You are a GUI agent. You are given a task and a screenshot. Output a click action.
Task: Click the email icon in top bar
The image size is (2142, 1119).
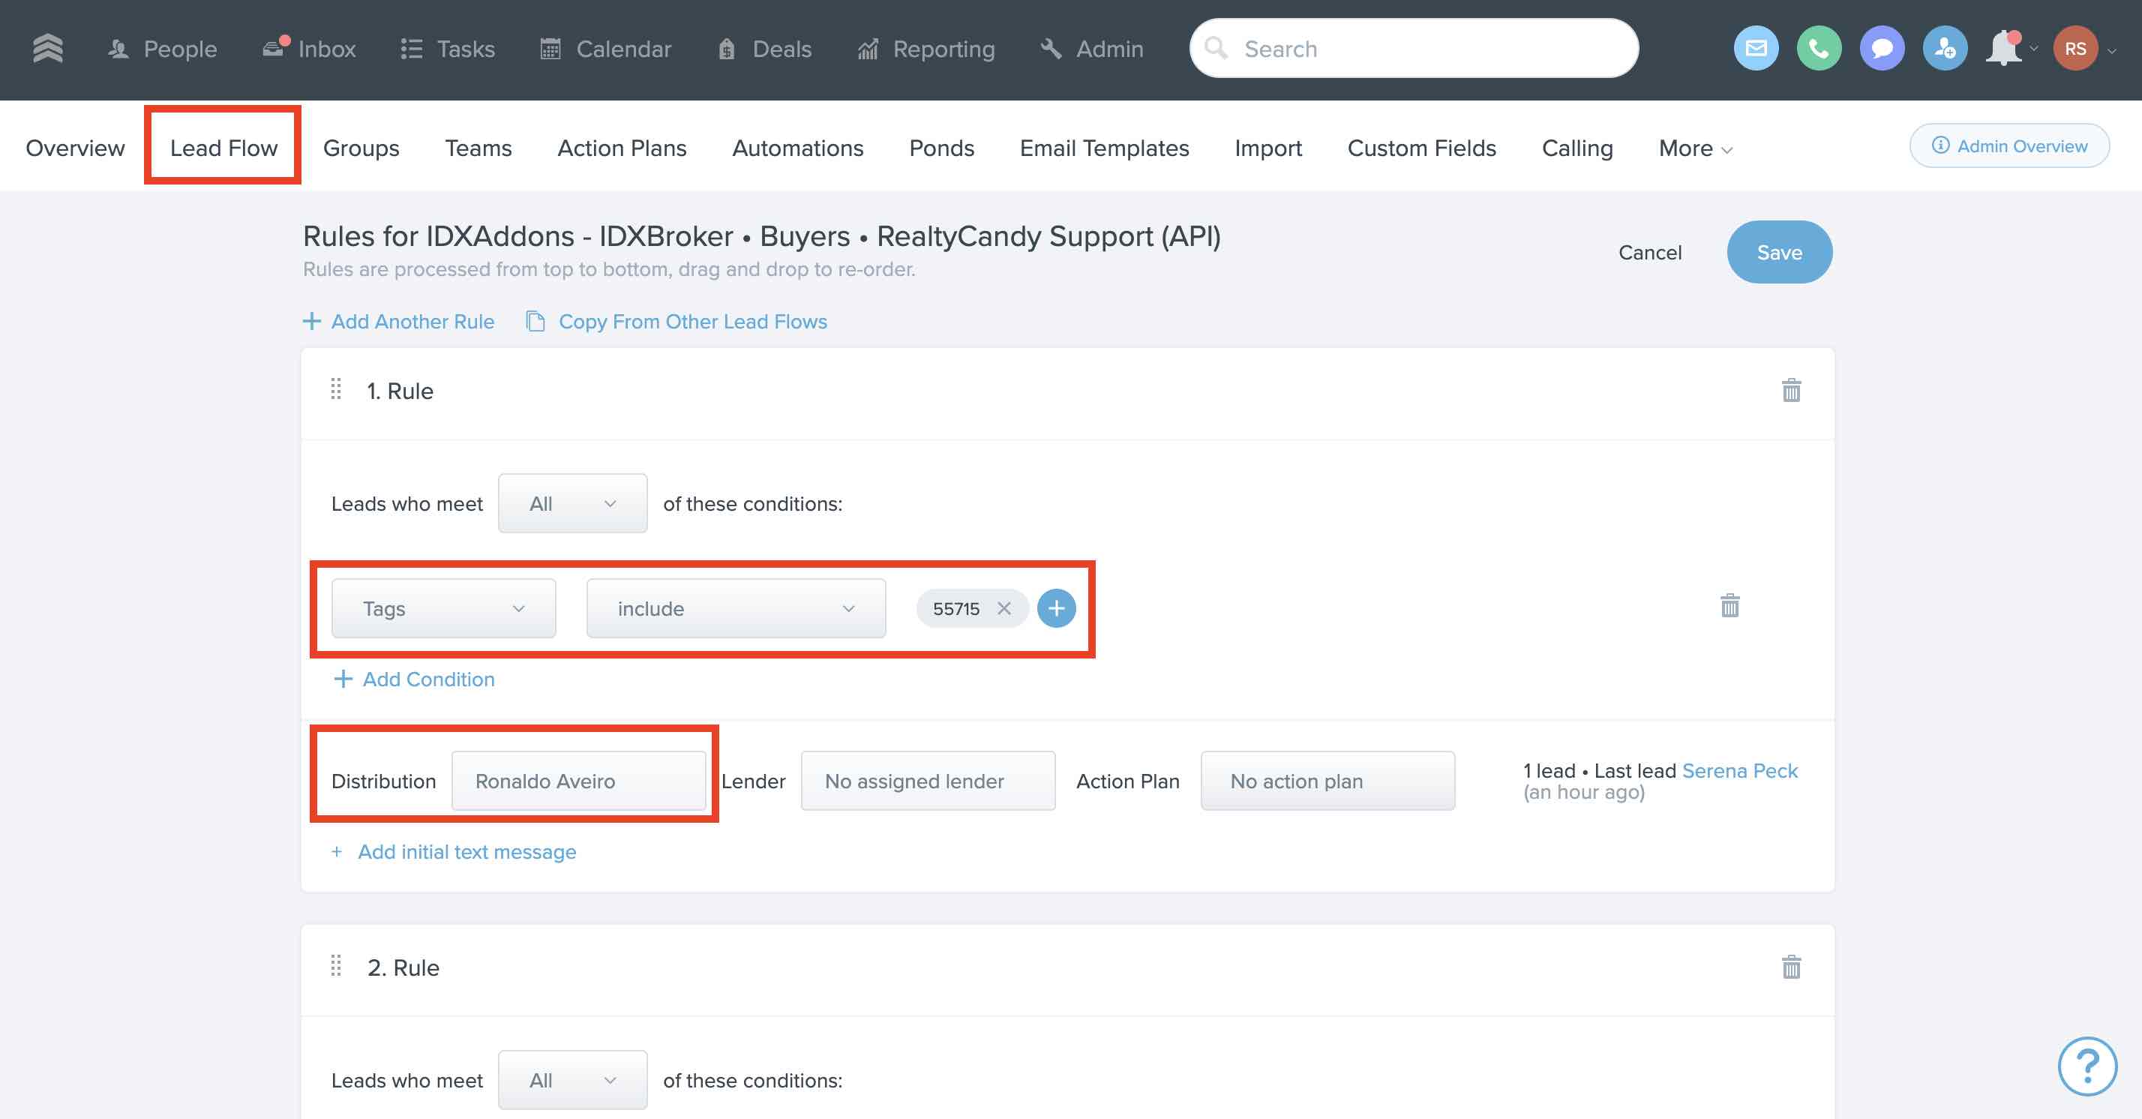(1755, 49)
